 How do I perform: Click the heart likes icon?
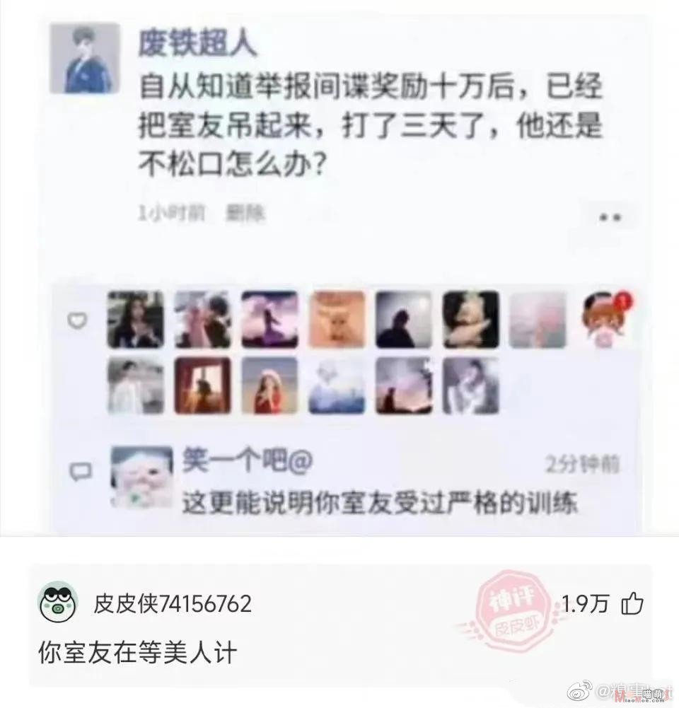click(x=77, y=320)
